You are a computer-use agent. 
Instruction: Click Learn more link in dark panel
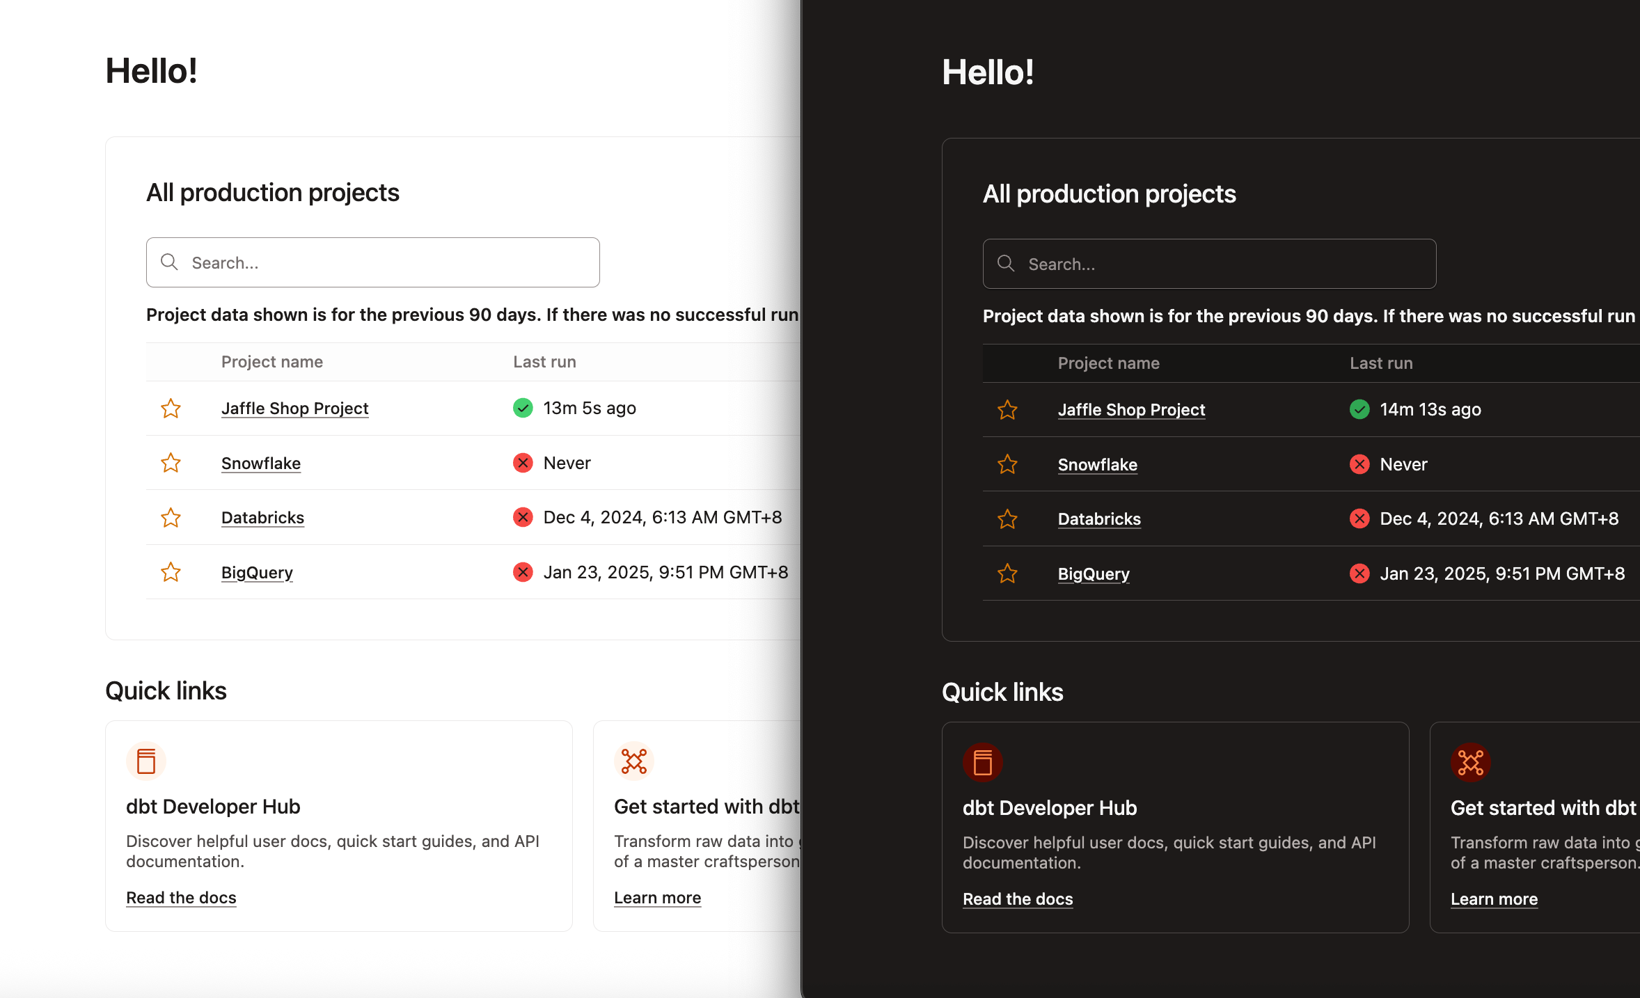[1494, 899]
